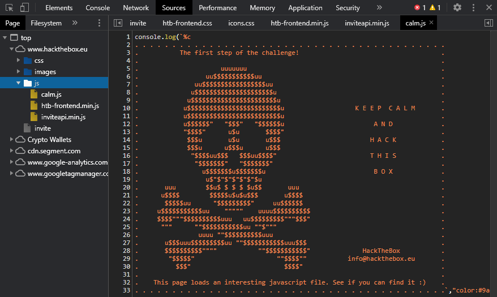This screenshot has width=497, height=297.
Task: Select the Page navigator pane tab
Action: tap(12, 23)
